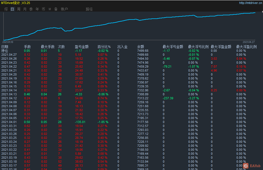Open the 账户 account menu
263x170 pixels.
[x=65, y=9]
